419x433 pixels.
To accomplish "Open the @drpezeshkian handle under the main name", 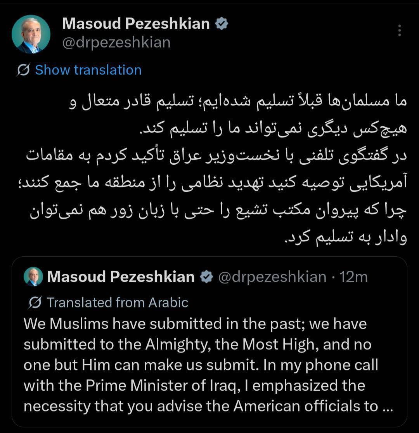I will pyautogui.click(x=116, y=43).
